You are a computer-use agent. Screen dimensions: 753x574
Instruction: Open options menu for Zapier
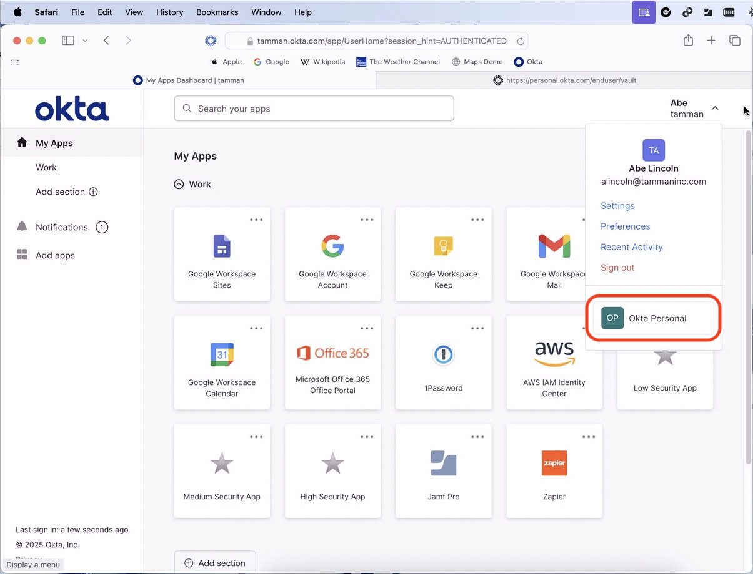pyautogui.click(x=589, y=437)
